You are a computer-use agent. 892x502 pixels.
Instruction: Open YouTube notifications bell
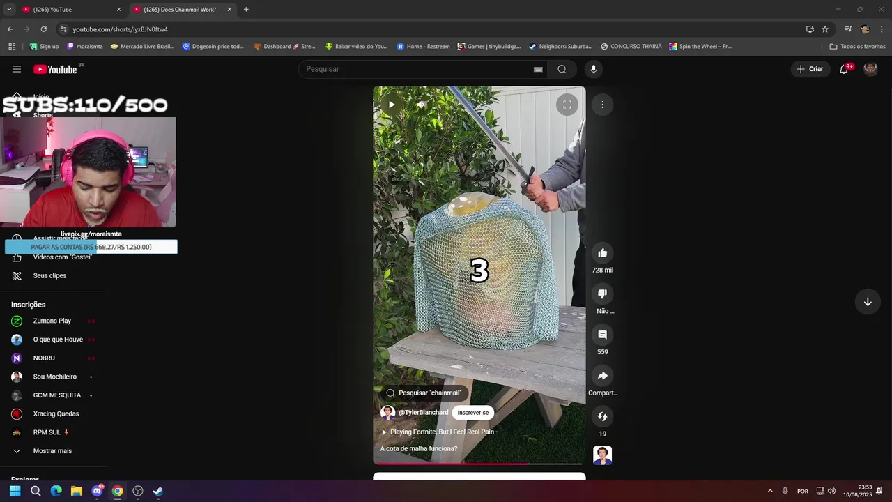[844, 69]
